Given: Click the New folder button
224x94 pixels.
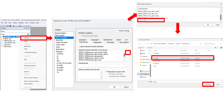Looking at the screenshot, I should coord(149,47).
